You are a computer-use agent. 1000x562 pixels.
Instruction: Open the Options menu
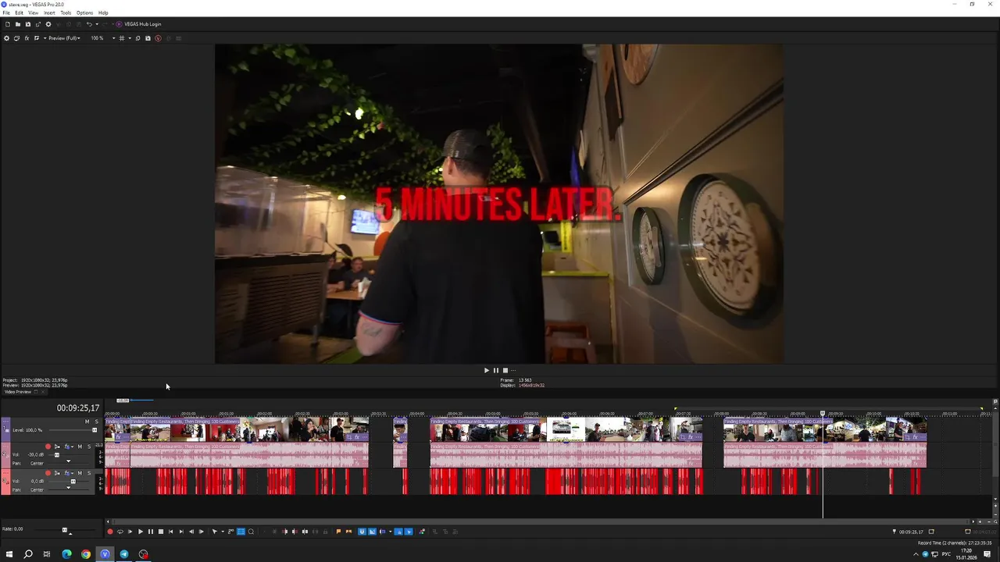point(84,12)
